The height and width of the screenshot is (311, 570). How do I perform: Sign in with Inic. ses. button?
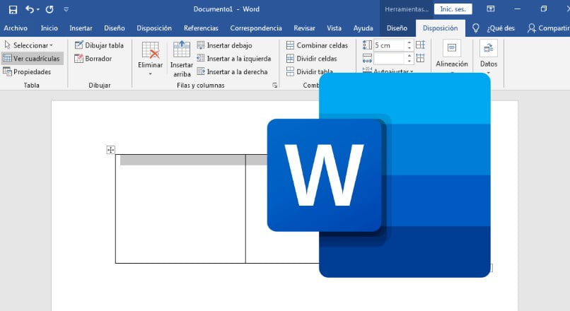(x=453, y=9)
